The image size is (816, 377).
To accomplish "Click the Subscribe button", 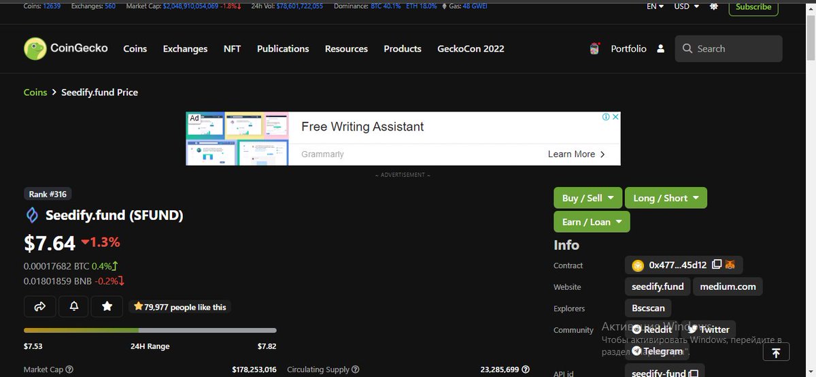I will 753,7.
